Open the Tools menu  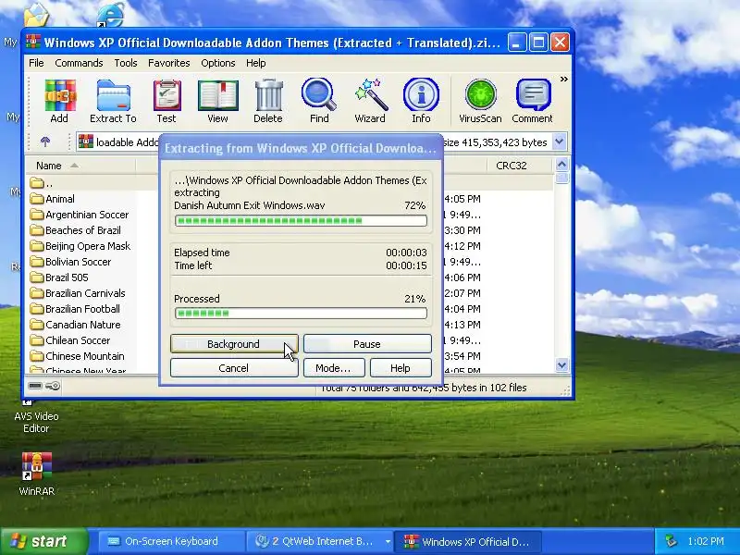coord(126,63)
